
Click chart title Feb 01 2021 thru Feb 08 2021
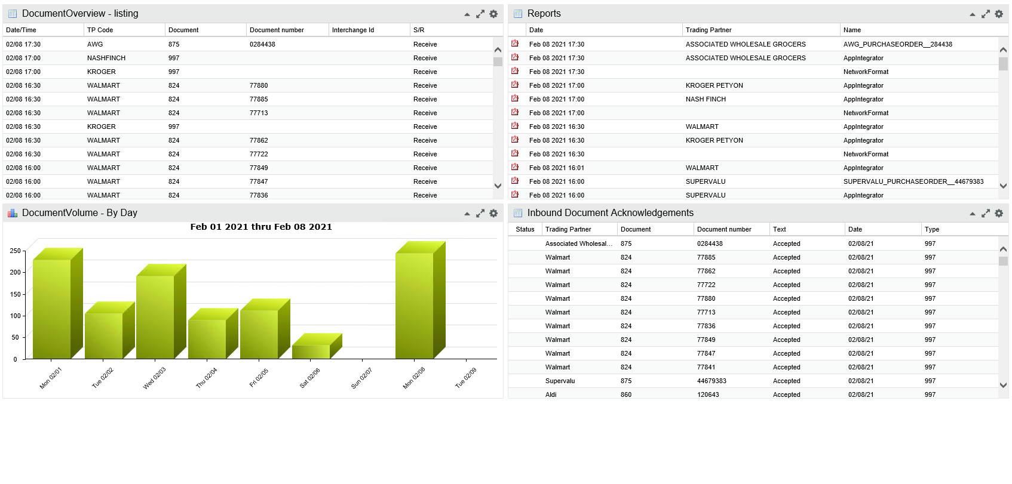pos(261,227)
